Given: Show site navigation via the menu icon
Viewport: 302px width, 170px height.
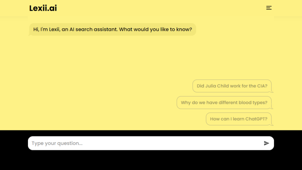Looking at the screenshot, I should coord(269,8).
